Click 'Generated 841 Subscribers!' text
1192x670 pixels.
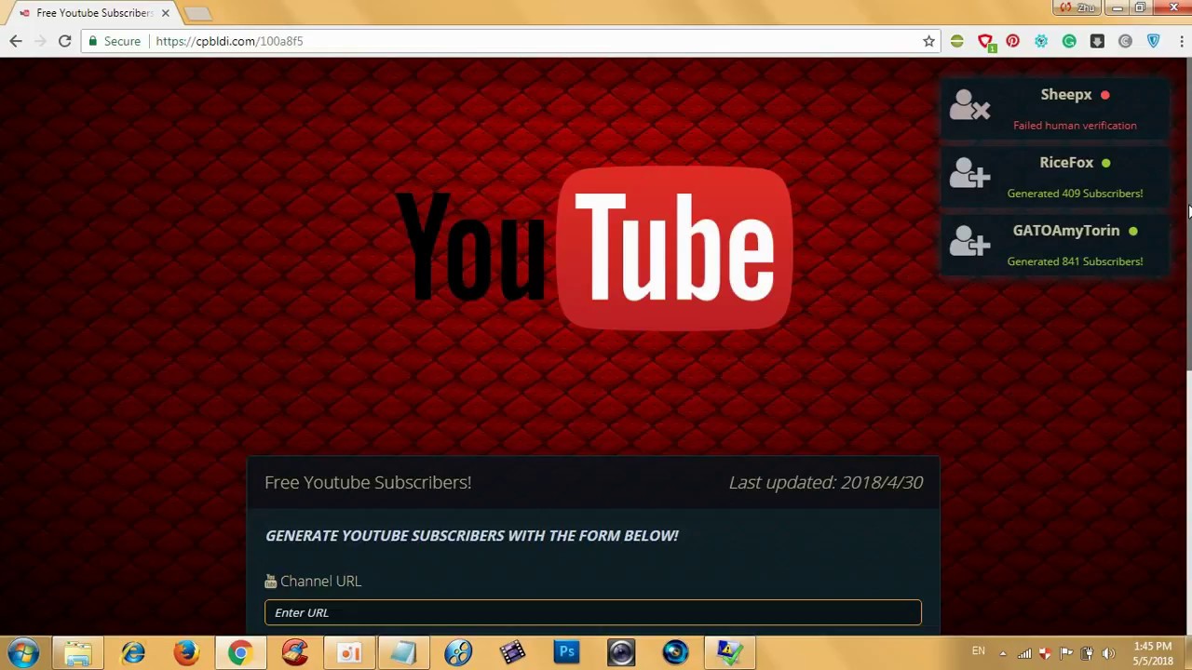tap(1075, 261)
